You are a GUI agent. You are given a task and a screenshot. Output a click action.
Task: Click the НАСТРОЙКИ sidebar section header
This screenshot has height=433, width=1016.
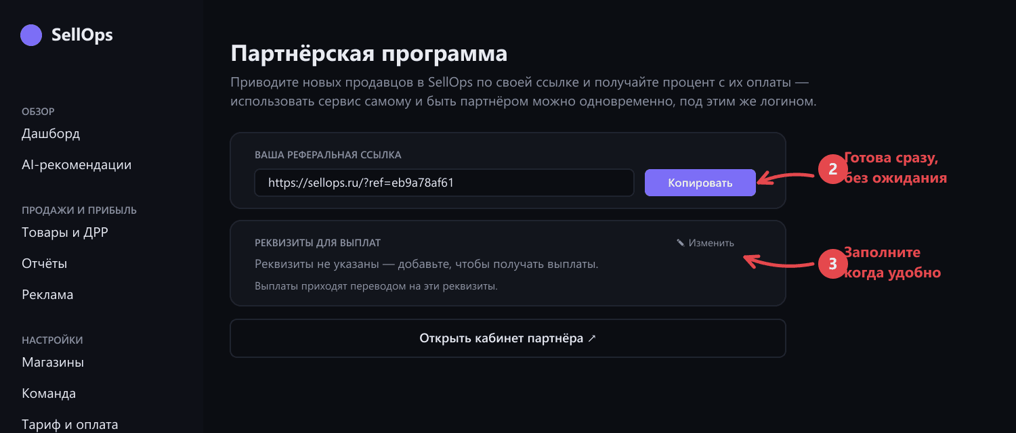pyautogui.click(x=52, y=340)
